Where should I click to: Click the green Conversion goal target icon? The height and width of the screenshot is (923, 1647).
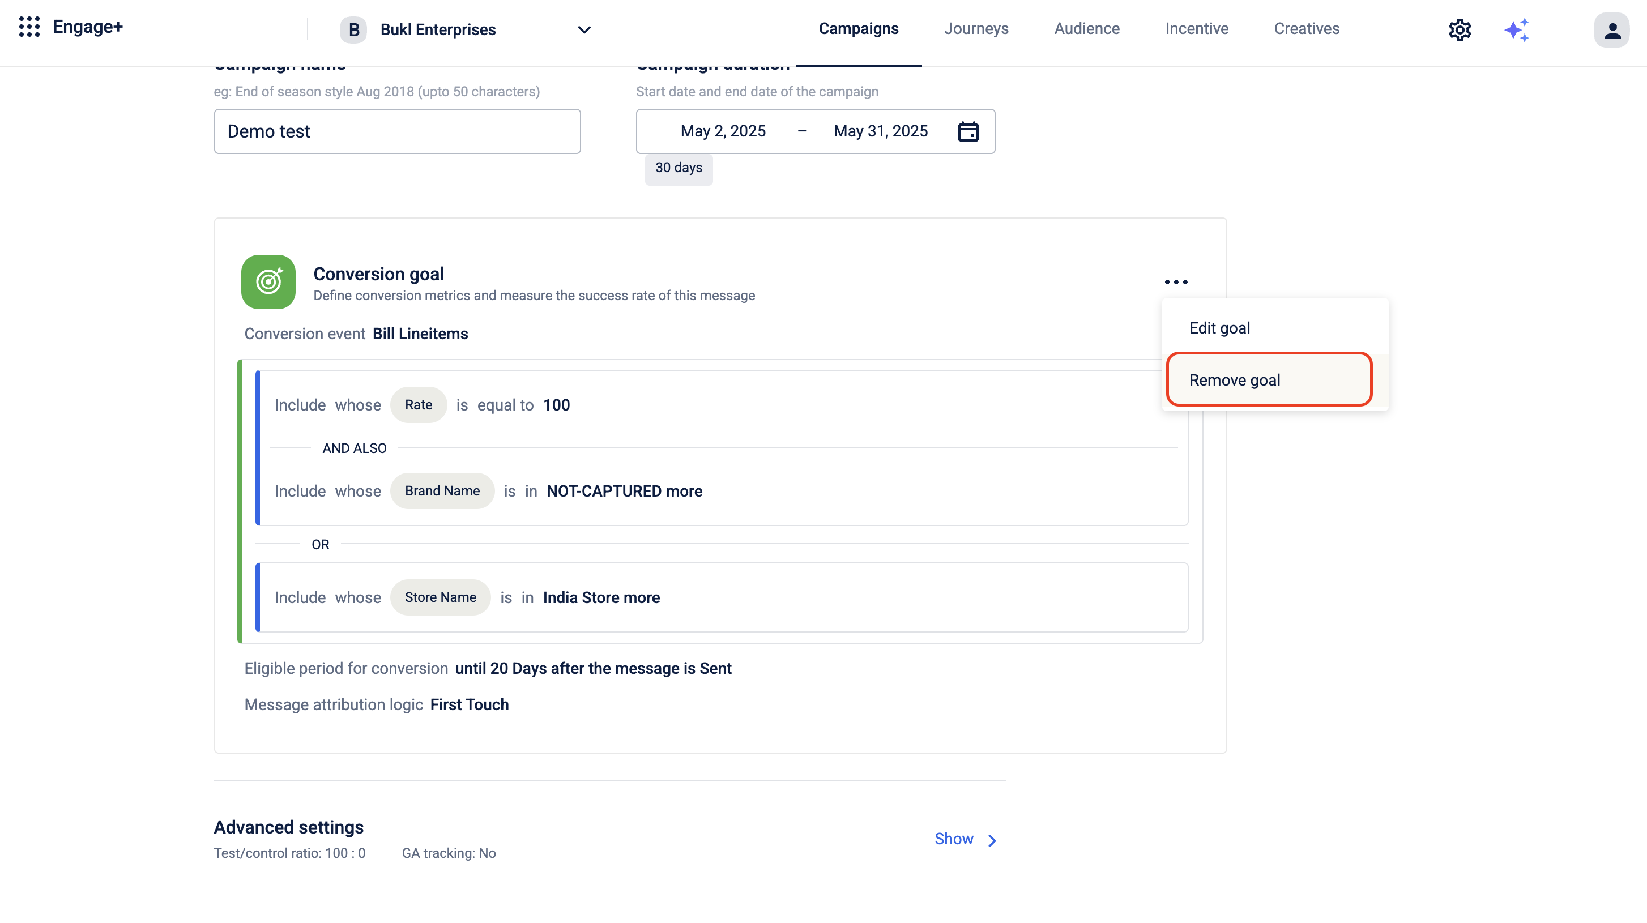tap(268, 282)
